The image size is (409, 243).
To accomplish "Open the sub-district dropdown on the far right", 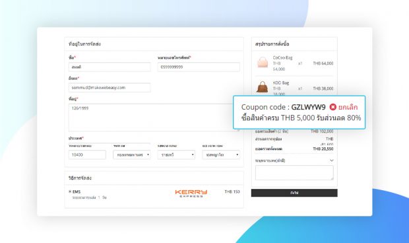I will 221,155.
